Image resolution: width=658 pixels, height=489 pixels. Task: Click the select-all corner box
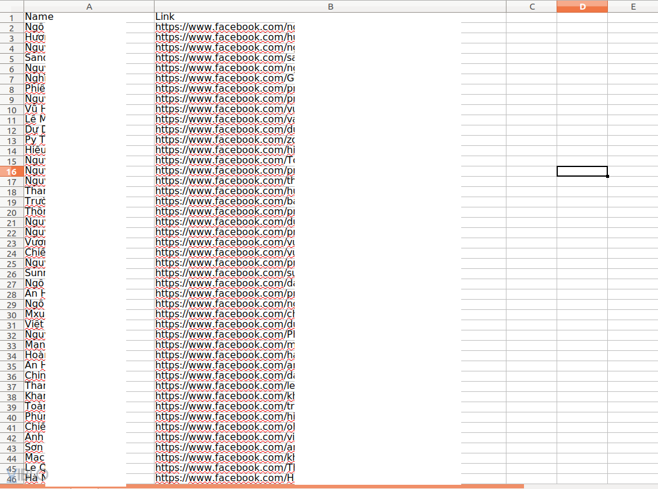11,6
